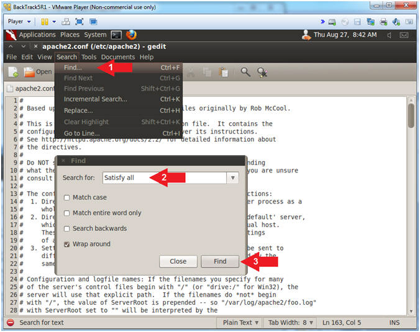
Task: Click the Copy icon in gedit toolbar
Action: pos(207,72)
